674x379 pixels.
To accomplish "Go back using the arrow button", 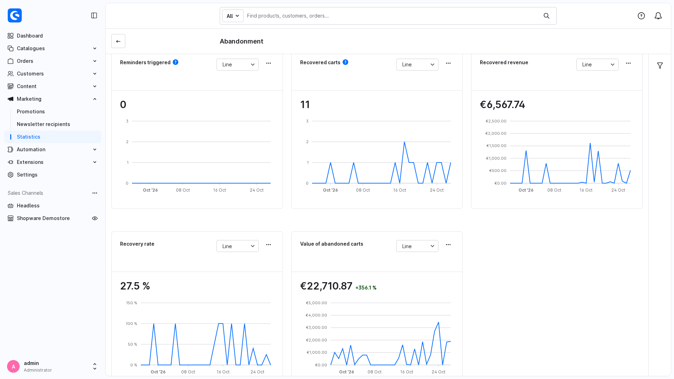I will pyautogui.click(x=118, y=41).
